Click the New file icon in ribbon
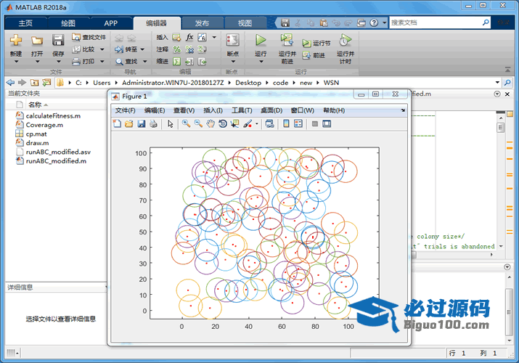The height and width of the screenshot is (363, 519). tap(15, 41)
